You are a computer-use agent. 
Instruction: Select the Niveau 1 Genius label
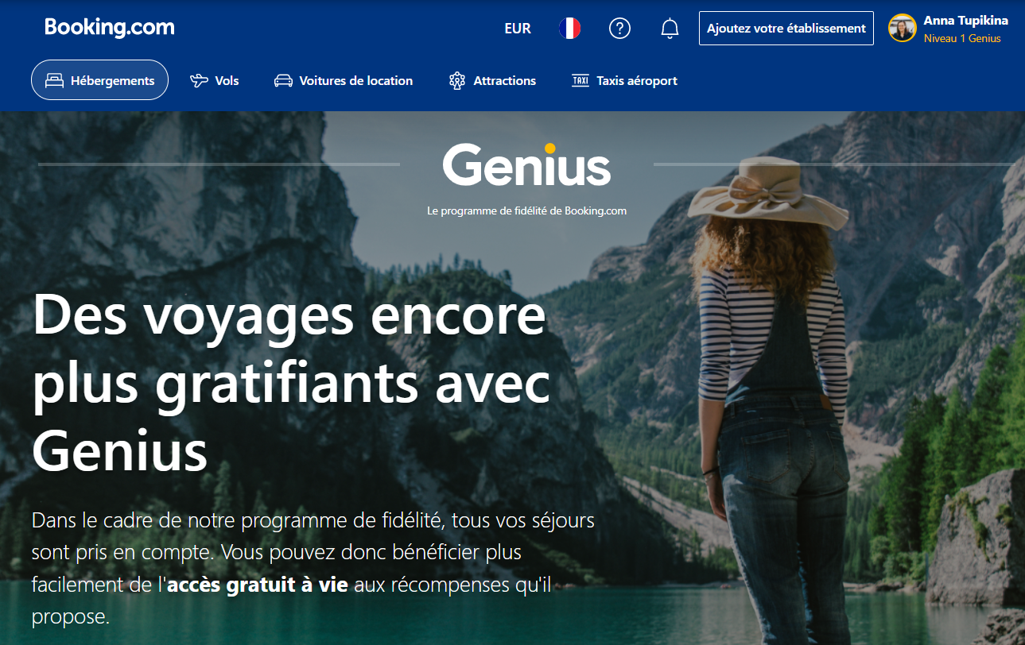962,38
